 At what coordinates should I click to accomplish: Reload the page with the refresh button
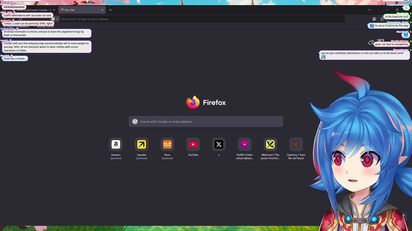coord(20,19)
